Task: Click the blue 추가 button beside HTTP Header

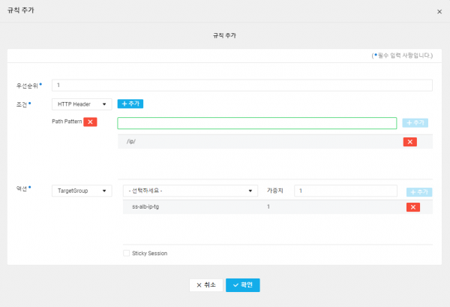Action: click(x=130, y=104)
